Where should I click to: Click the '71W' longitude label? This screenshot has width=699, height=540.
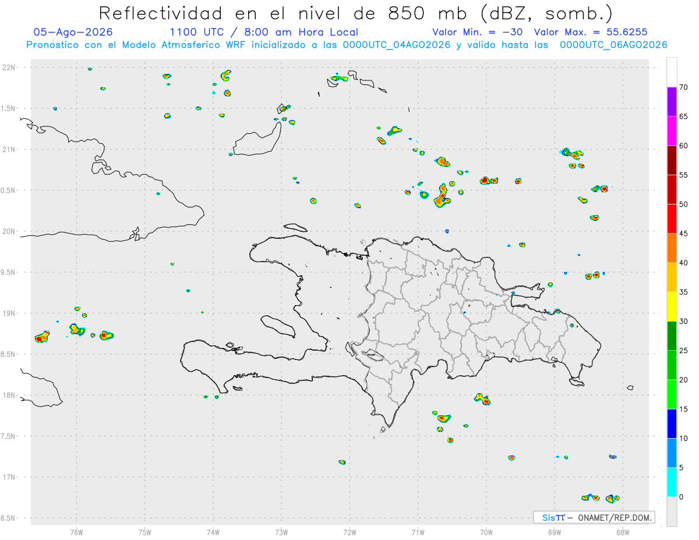pos(418,532)
